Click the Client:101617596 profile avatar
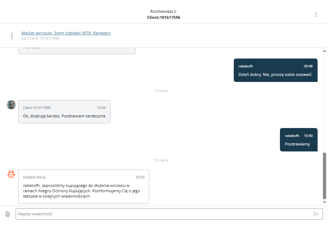 click(11, 105)
